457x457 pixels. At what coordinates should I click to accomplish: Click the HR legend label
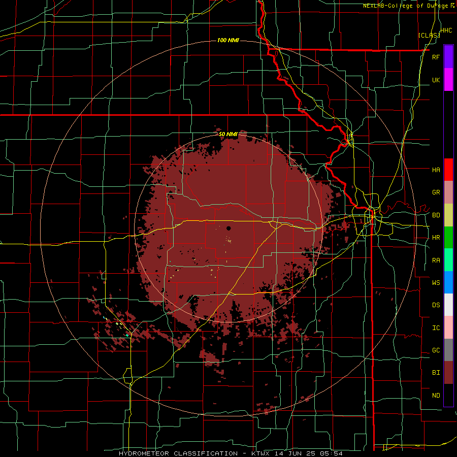pyautogui.click(x=436, y=238)
